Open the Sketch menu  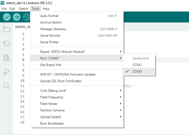23,9
